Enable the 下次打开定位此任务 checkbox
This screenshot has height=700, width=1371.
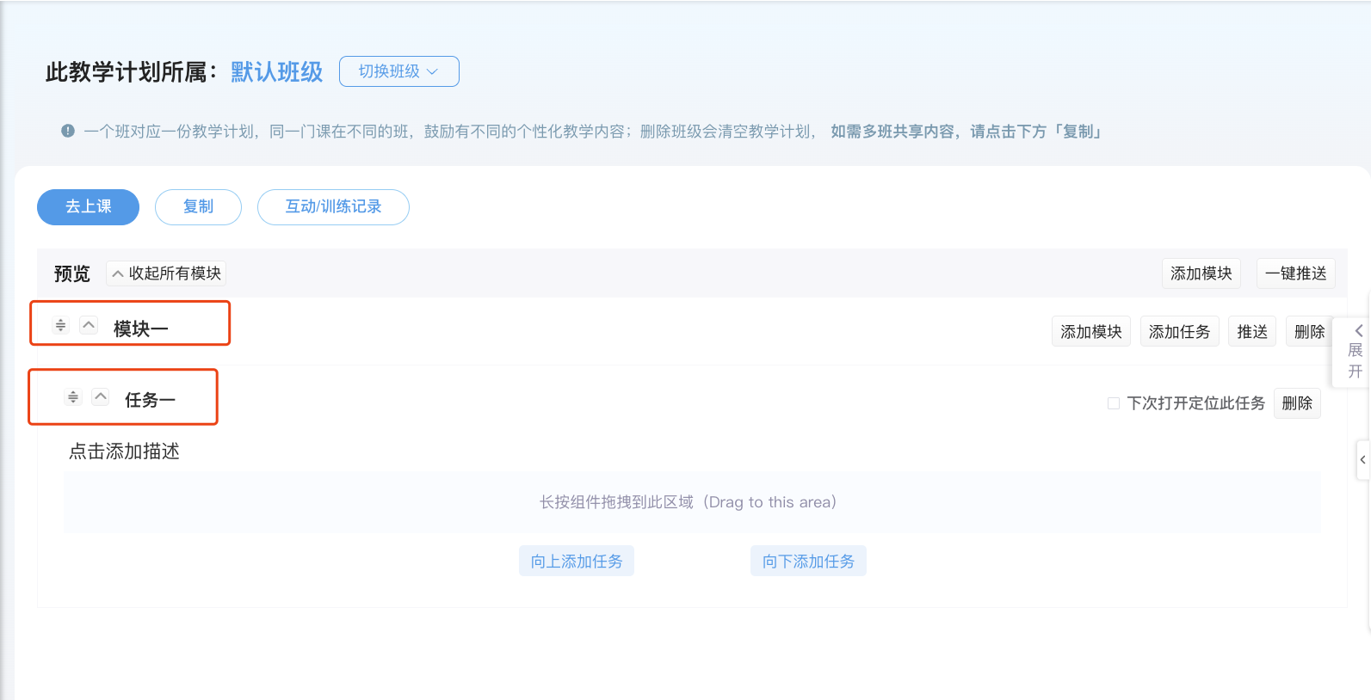[x=1114, y=403]
